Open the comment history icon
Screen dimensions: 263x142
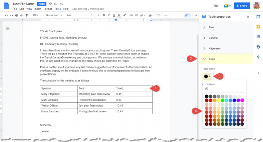(216, 6)
